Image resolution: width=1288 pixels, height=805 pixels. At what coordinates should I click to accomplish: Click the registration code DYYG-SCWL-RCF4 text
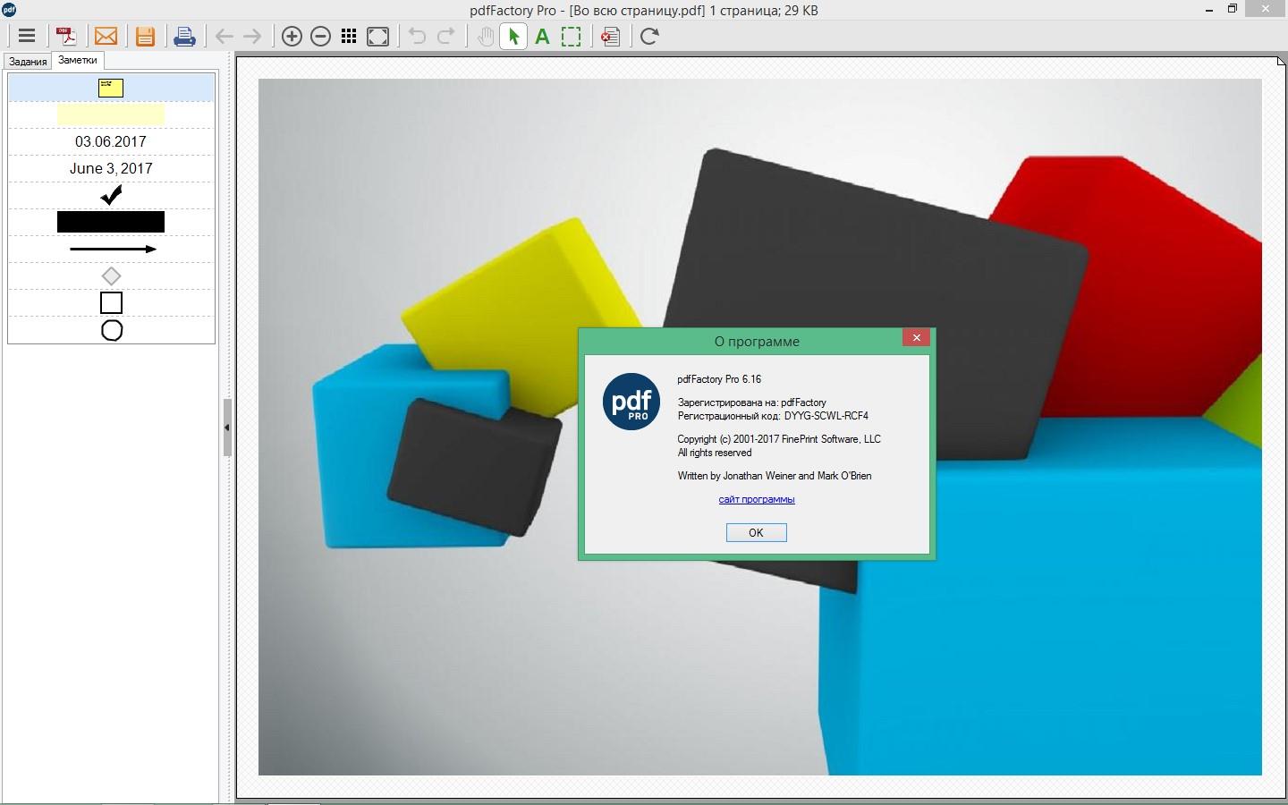826,416
